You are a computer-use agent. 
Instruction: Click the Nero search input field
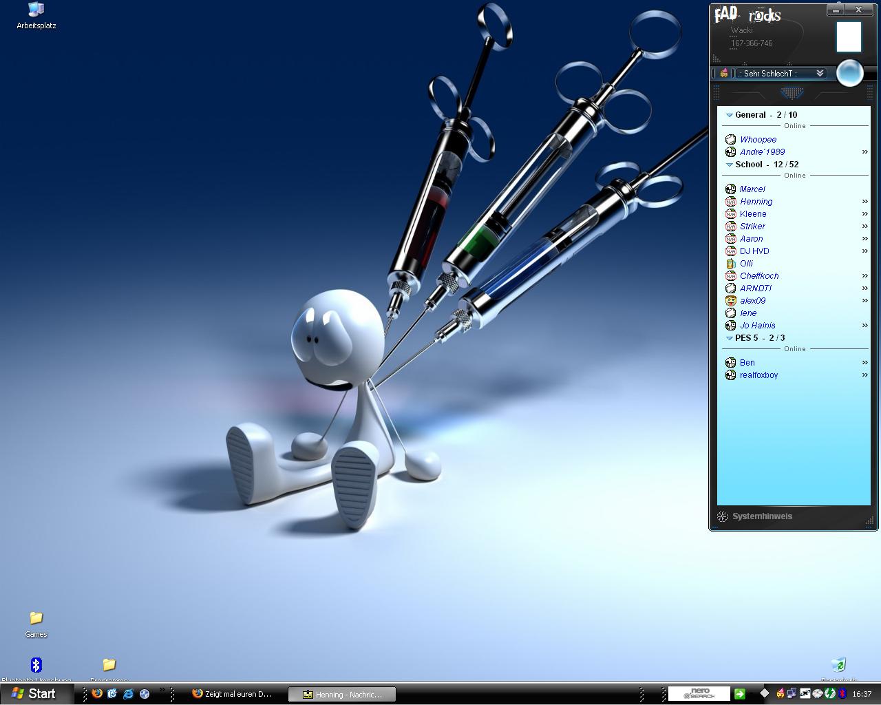pyautogui.click(x=699, y=693)
